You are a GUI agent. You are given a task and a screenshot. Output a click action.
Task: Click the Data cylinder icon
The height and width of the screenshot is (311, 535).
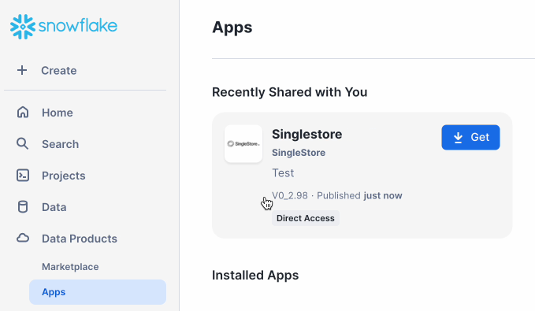[23, 206]
